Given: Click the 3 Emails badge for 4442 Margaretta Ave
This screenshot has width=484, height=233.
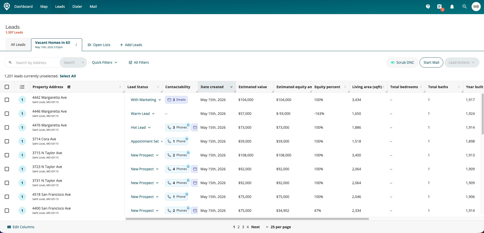Looking at the screenshot, I should 176,100.
